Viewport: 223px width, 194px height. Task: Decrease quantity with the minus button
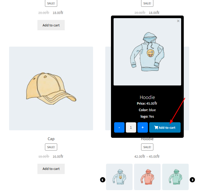pos(119,127)
